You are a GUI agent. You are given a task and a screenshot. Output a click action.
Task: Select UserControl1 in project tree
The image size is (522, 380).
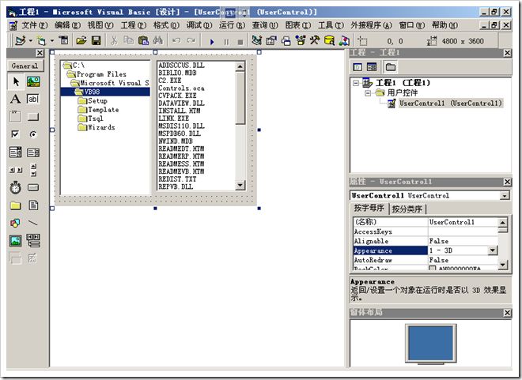pyautogui.click(x=451, y=103)
